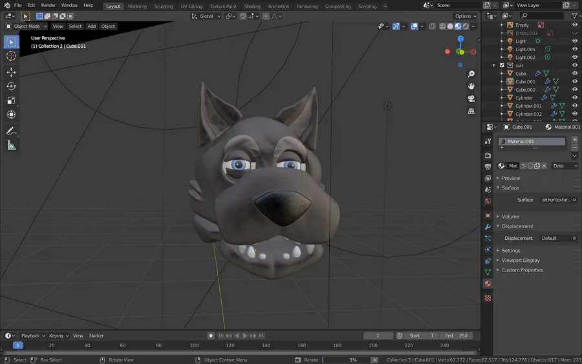Image resolution: width=582 pixels, height=364 pixels.
Task: Toggle the camera view gizmo icon
Action: [471, 98]
